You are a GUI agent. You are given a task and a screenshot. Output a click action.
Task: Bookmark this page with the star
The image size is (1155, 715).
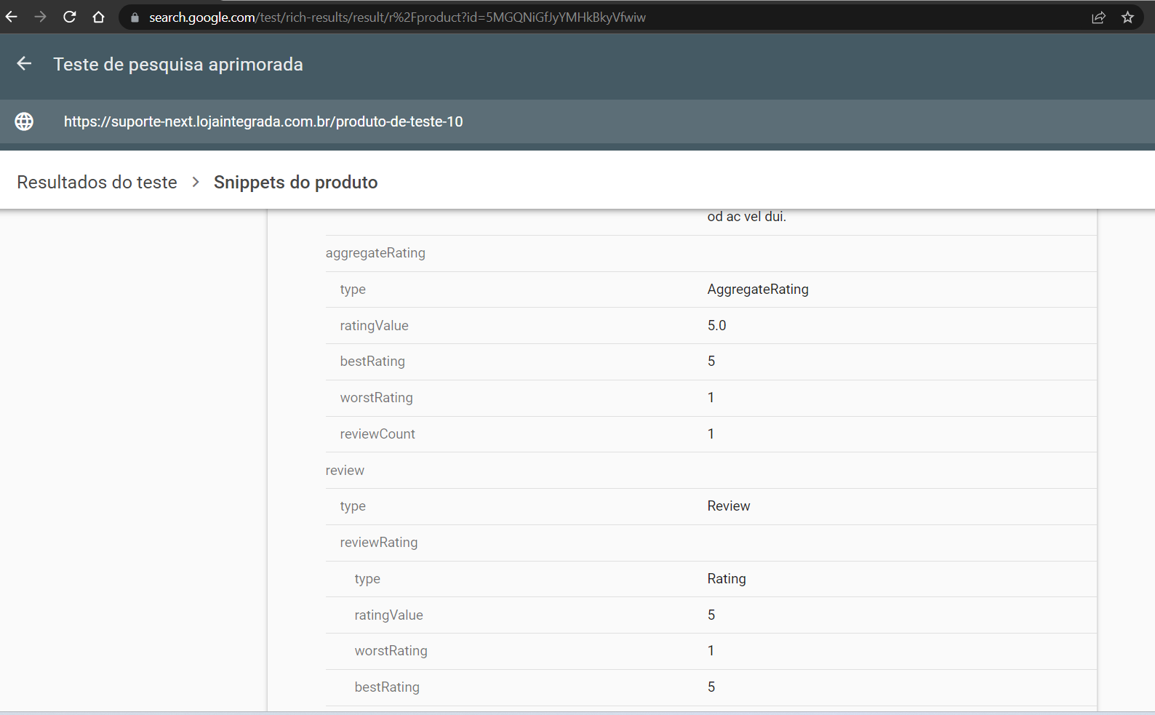1127,17
